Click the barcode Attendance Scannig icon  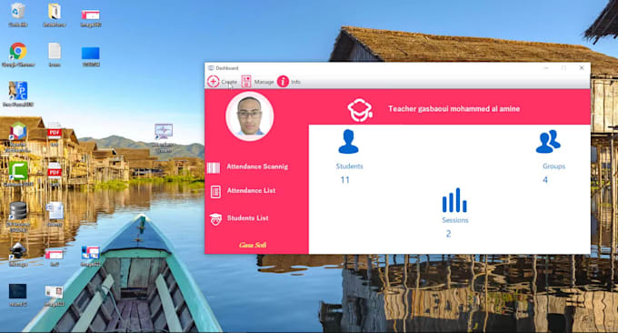[214, 167]
